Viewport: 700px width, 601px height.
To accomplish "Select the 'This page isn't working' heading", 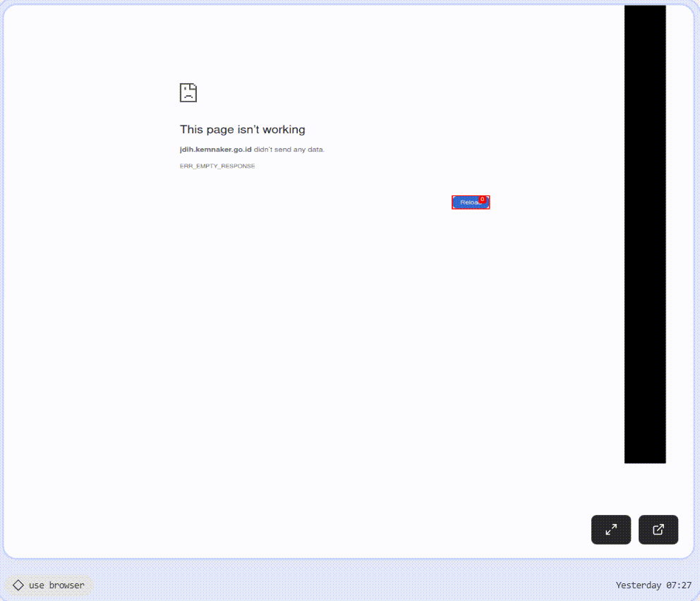I will point(243,129).
